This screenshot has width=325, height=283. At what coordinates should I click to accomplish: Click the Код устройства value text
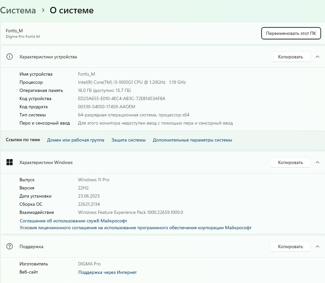[121, 98]
